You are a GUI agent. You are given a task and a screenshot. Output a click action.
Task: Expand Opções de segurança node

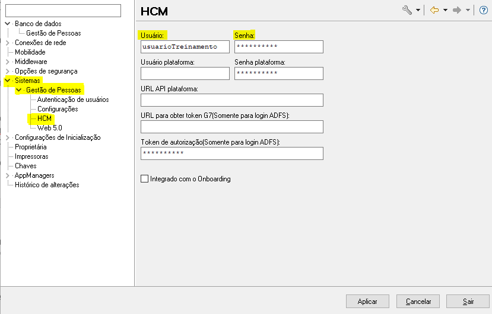[8, 71]
